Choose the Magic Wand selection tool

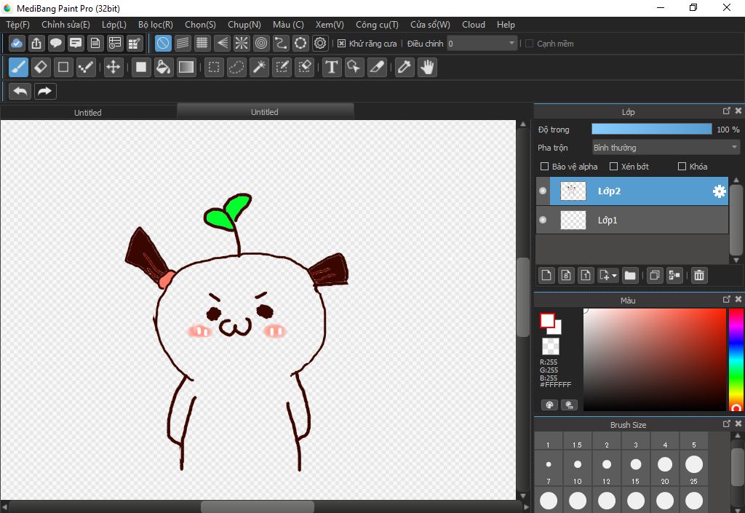(x=259, y=68)
